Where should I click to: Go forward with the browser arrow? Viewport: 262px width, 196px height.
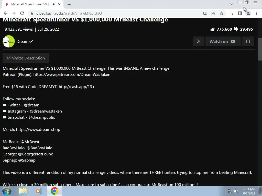pos(14,13)
